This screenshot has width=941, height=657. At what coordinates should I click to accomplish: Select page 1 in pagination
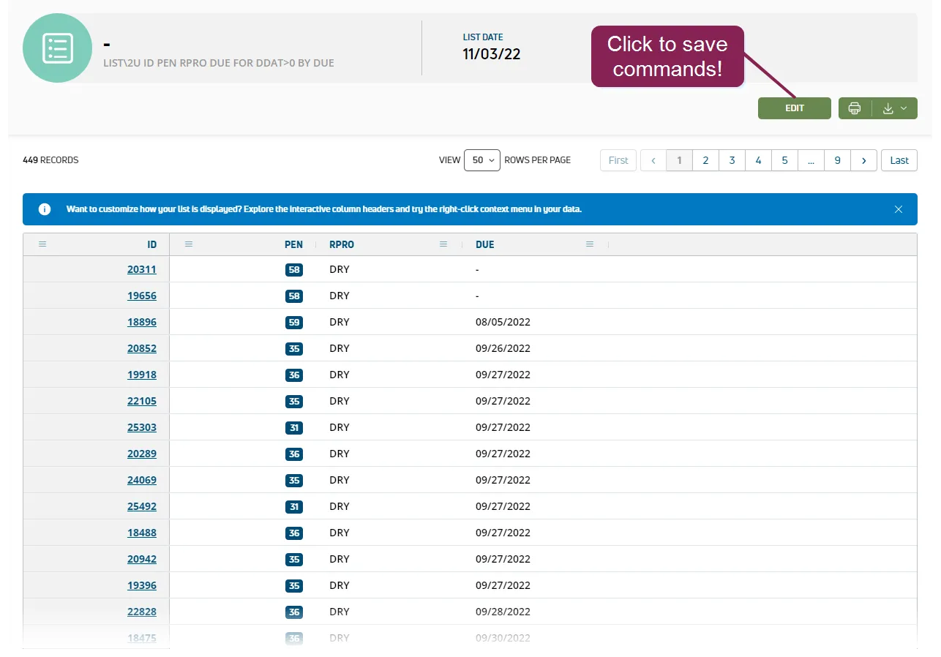[679, 160]
